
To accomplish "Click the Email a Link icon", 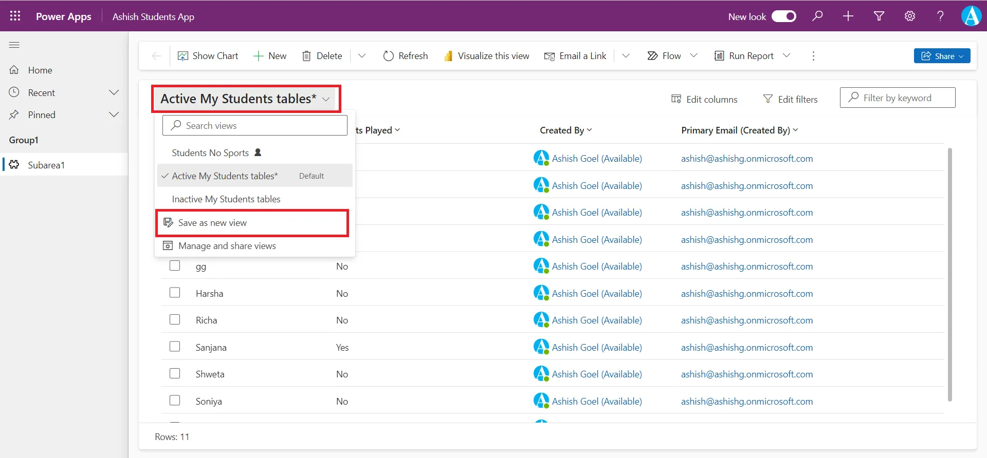I will pyautogui.click(x=550, y=56).
